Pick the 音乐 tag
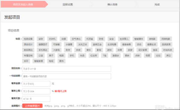The height and width of the screenshot is (110, 180). 88,50
